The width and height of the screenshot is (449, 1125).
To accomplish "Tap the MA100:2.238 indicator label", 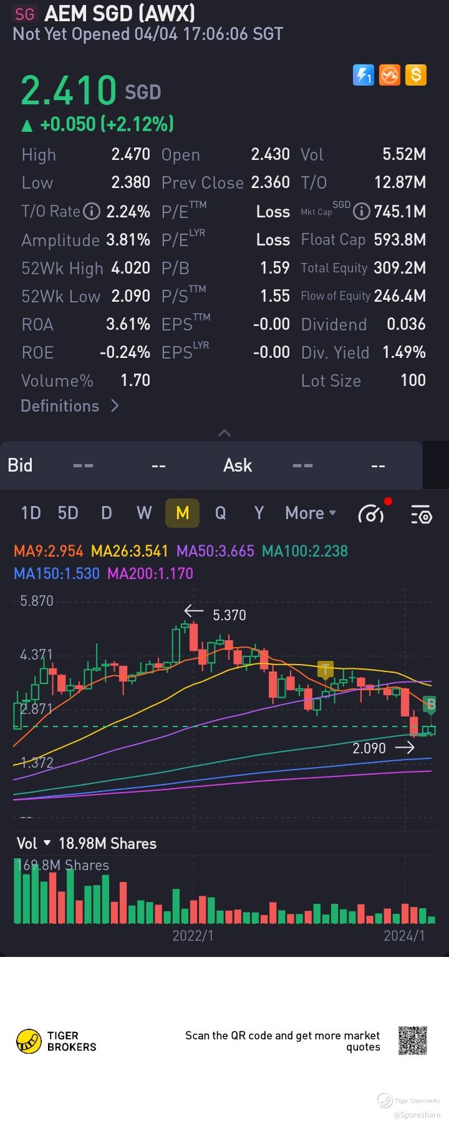I will tap(305, 551).
